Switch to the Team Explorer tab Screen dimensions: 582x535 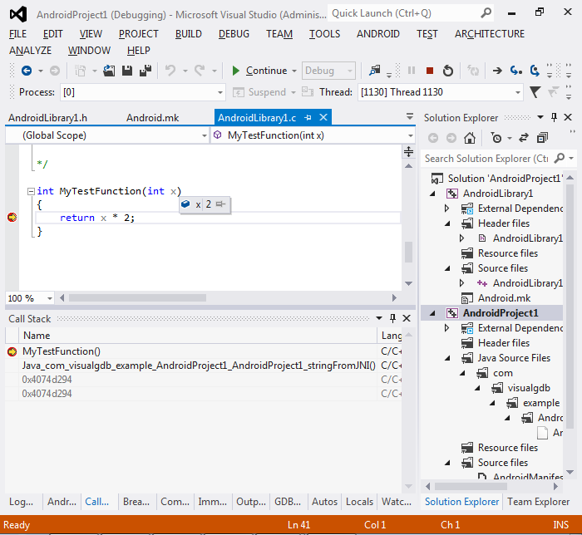[538, 502]
